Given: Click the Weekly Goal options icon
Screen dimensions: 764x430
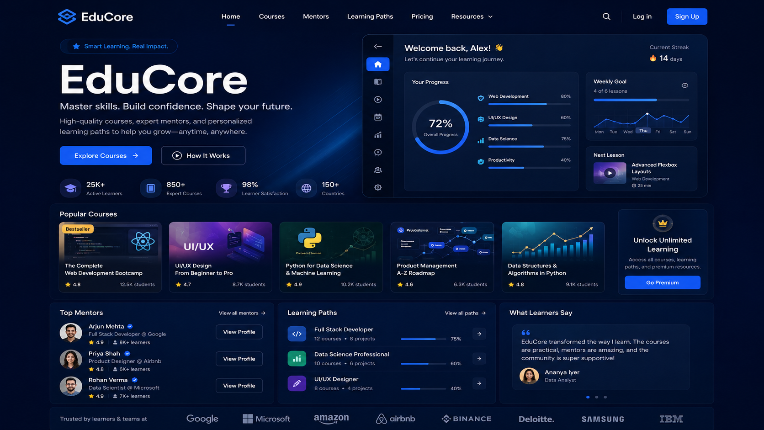Looking at the screenshot, I should (x=685, y=85).
